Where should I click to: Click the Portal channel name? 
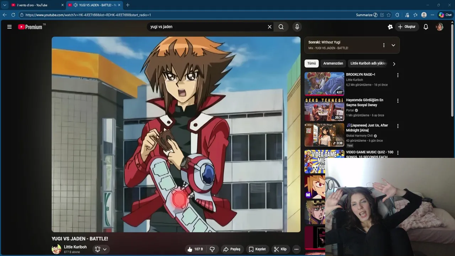(350, 110)
